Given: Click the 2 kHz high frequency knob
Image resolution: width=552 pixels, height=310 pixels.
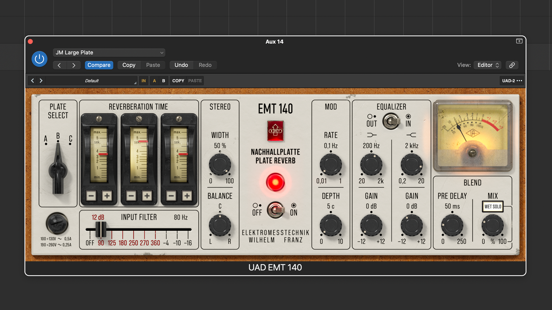Looking at the screenshot, I should tap(412, 164).
